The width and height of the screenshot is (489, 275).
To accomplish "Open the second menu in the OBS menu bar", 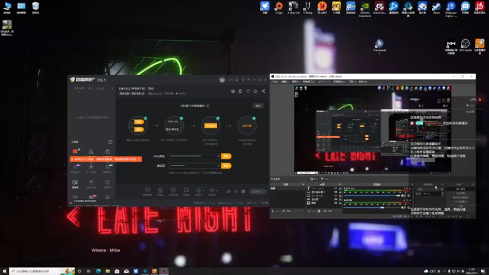I will coord(285,82).
